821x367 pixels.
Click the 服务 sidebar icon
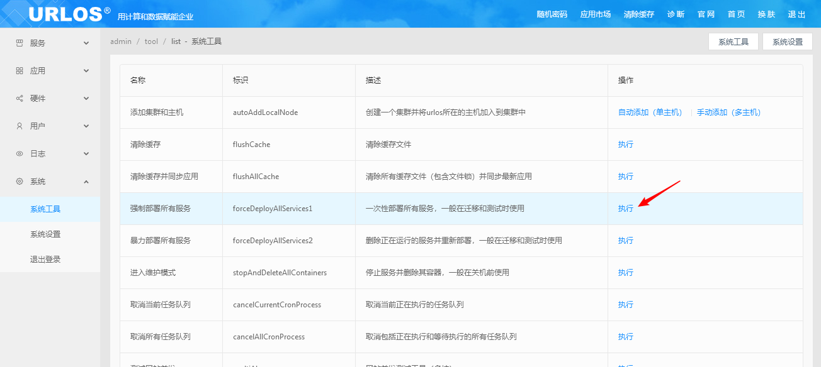20,43
